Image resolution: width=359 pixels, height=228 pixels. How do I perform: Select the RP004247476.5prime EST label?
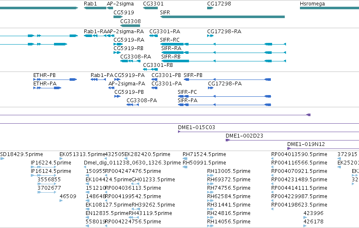pyautogui.click(x=133, y=171)
